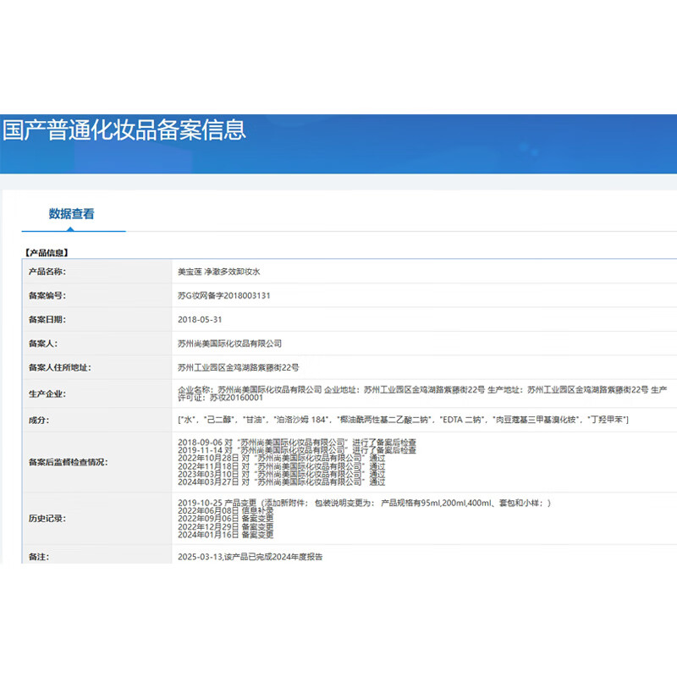Open the 数据查看 tab
Image resolution: width=677 pixels, height=677 pixels.
pyautogui.click(x=72, y=214)
